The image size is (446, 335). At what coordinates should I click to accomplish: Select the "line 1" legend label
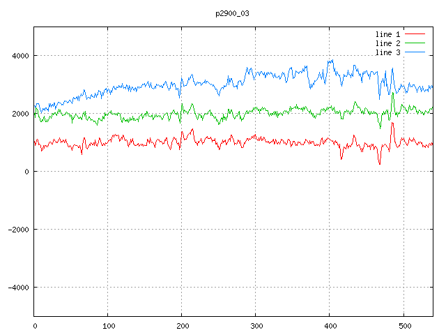(x=389, y=34)
